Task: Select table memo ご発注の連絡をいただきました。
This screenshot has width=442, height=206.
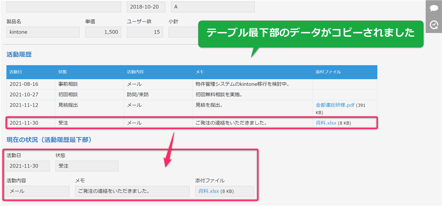Action: 253,123
